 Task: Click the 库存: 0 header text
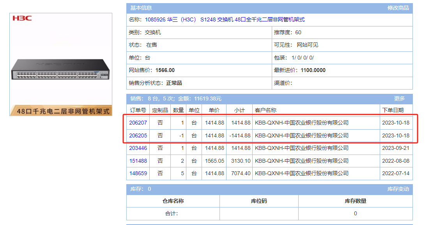(140, 189)
